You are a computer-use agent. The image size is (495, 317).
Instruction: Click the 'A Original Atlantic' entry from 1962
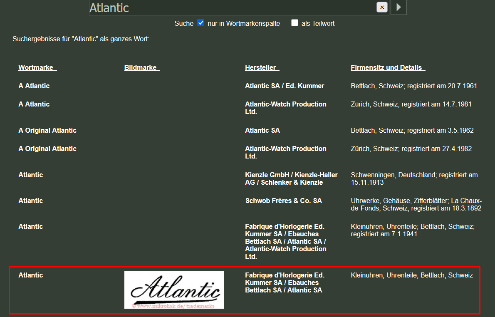47,130
